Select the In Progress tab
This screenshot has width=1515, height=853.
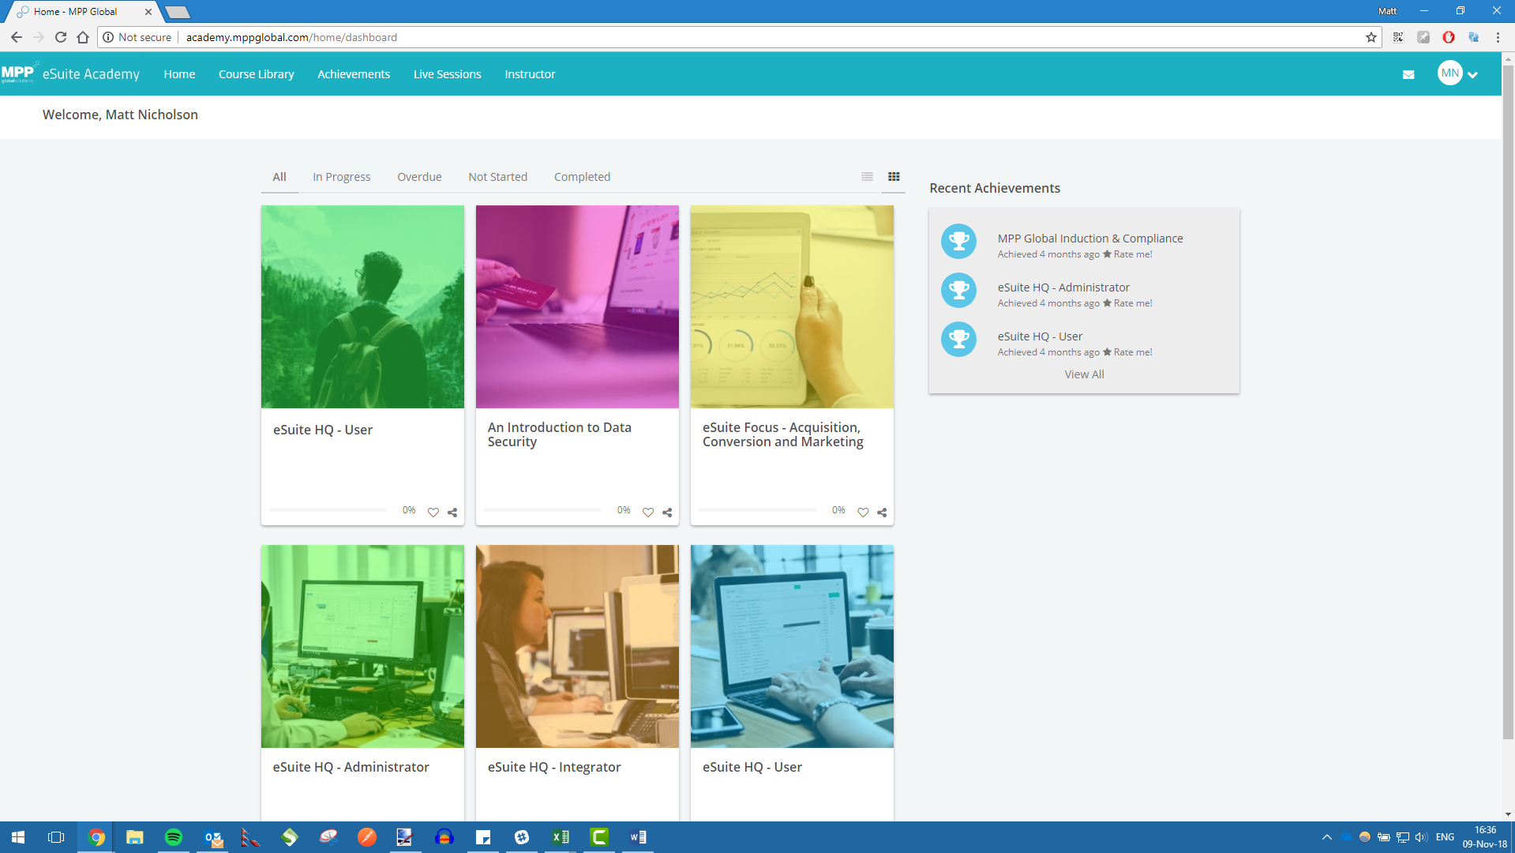(x=341, y=177)
